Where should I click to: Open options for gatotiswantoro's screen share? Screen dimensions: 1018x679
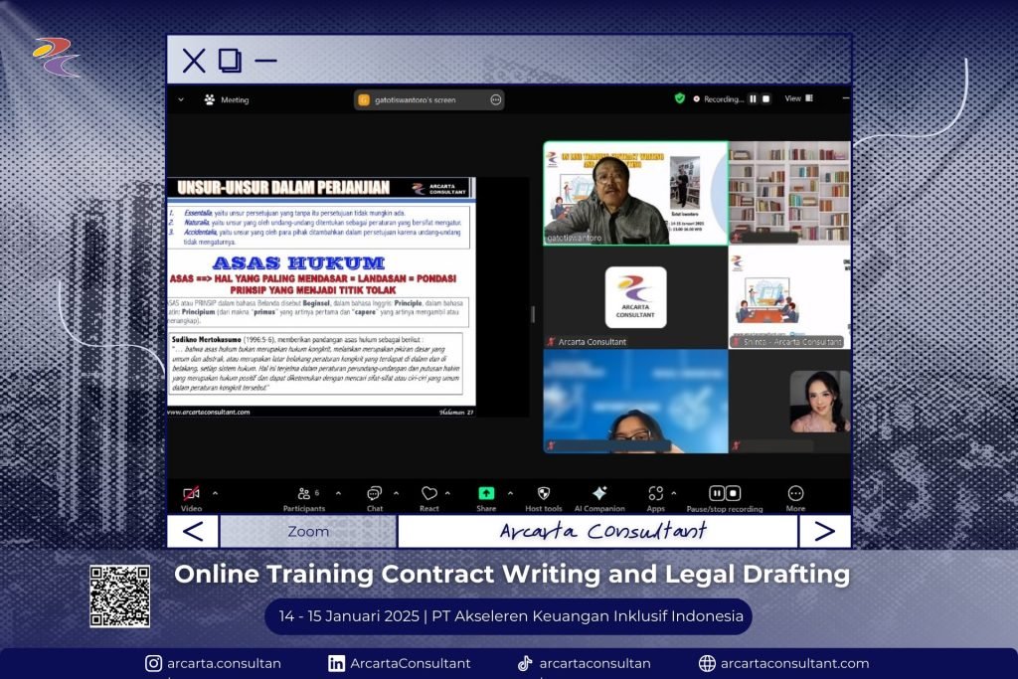point(495,100)
